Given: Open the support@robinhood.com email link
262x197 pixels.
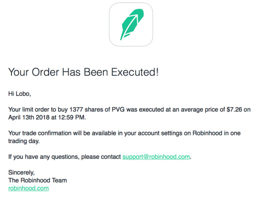Looking at the screenshot, I should (x=156, y=157).
